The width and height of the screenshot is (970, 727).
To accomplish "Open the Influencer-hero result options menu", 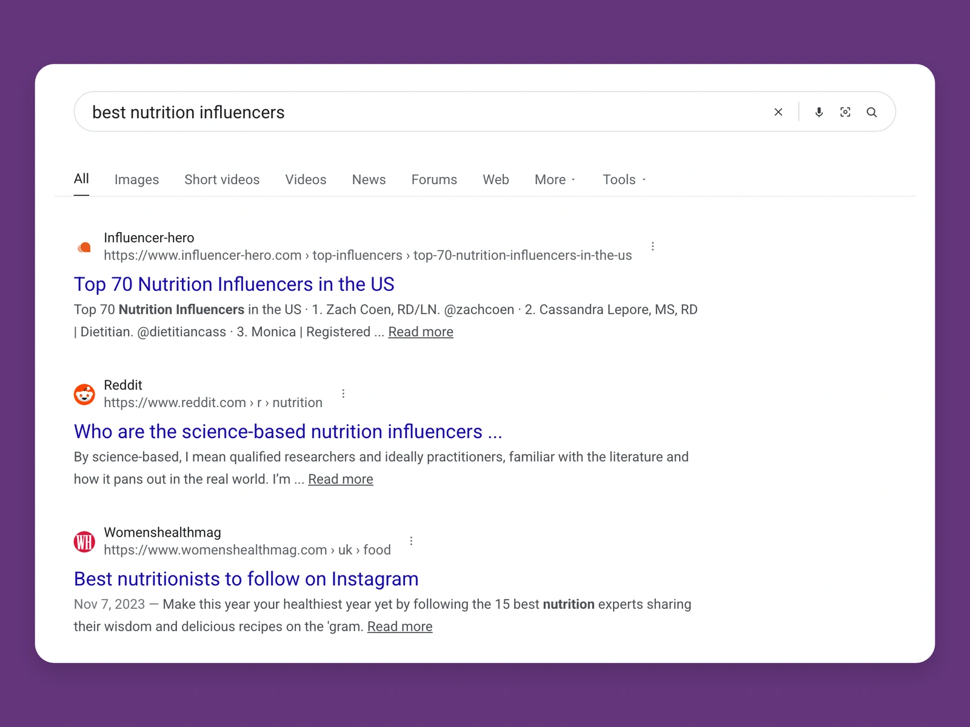I will click(x=652, y=247).
